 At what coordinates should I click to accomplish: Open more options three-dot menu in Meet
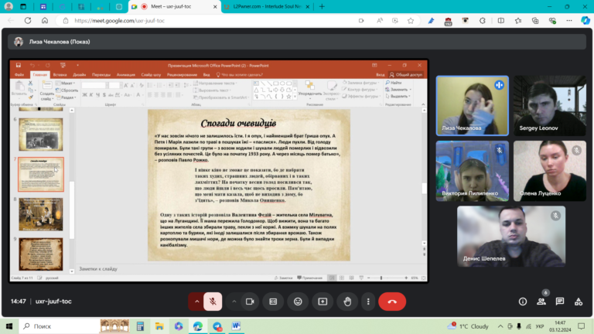point(368,302)
